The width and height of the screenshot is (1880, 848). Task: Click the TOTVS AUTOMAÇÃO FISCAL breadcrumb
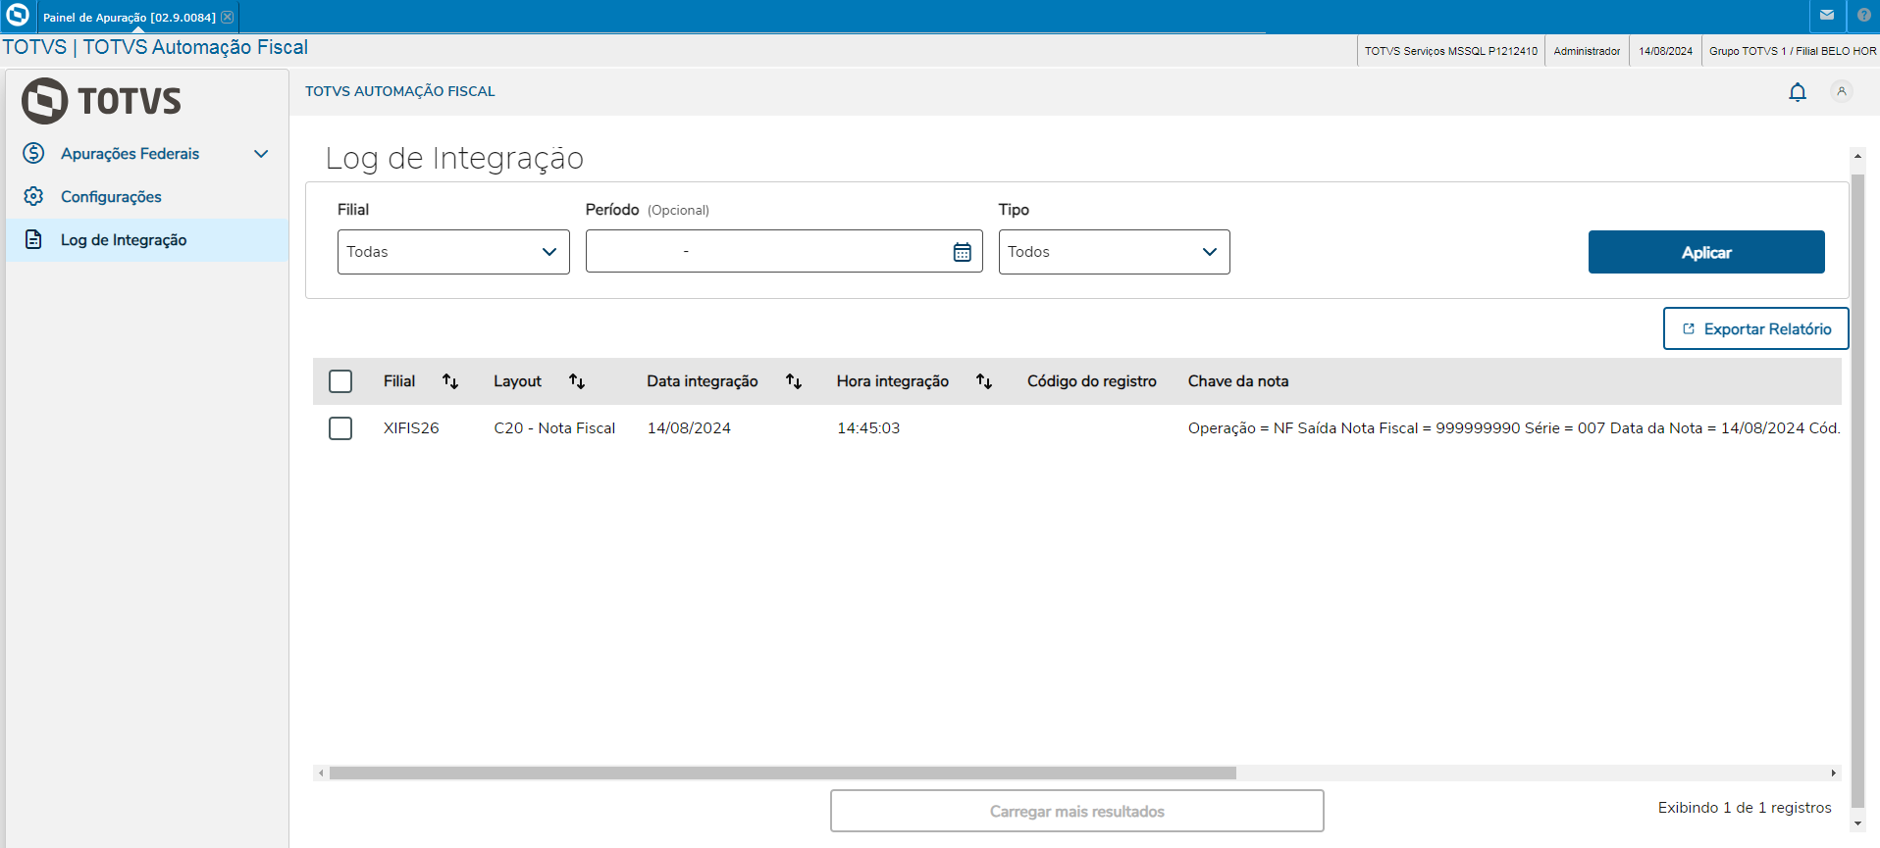[x=400, y=91]
